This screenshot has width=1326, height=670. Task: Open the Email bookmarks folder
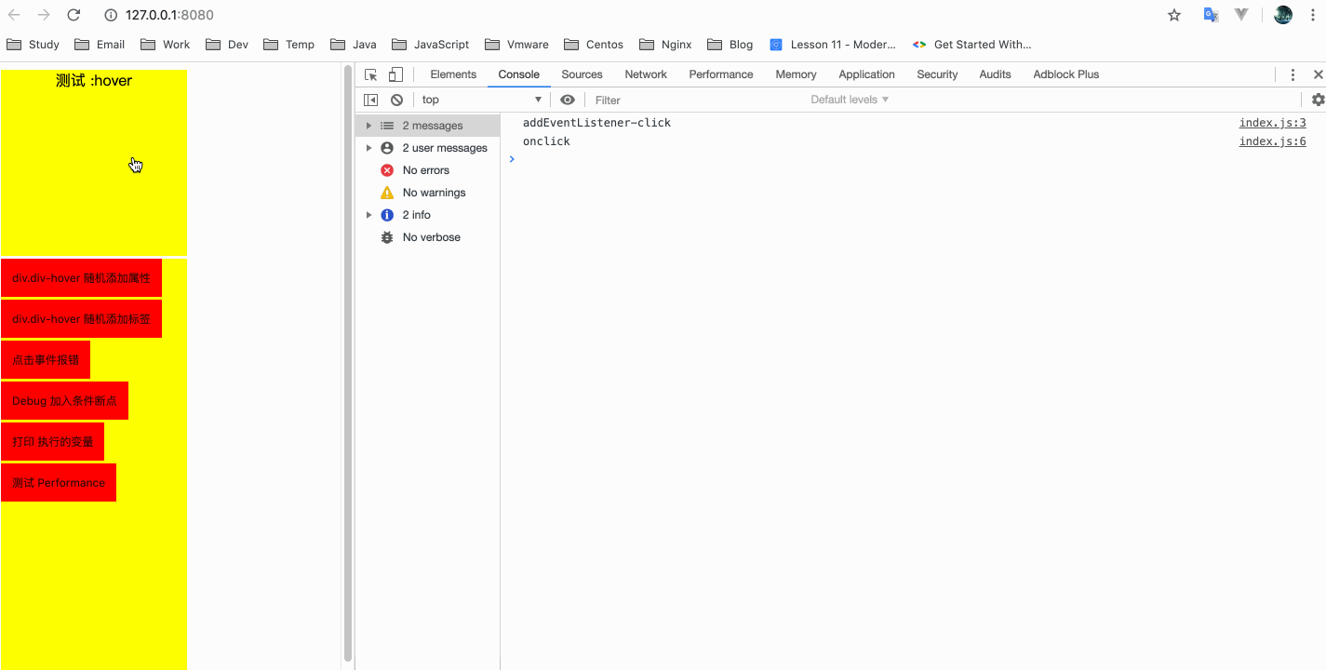(100, 45)
